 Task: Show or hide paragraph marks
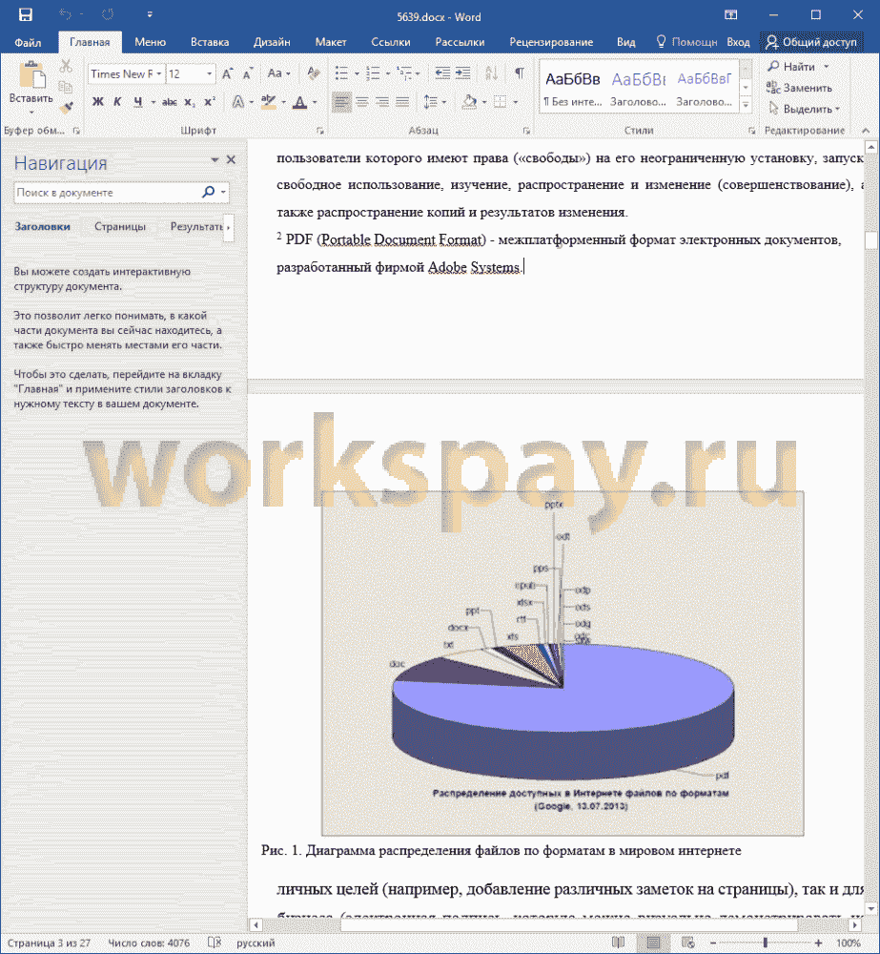(520, 73)
